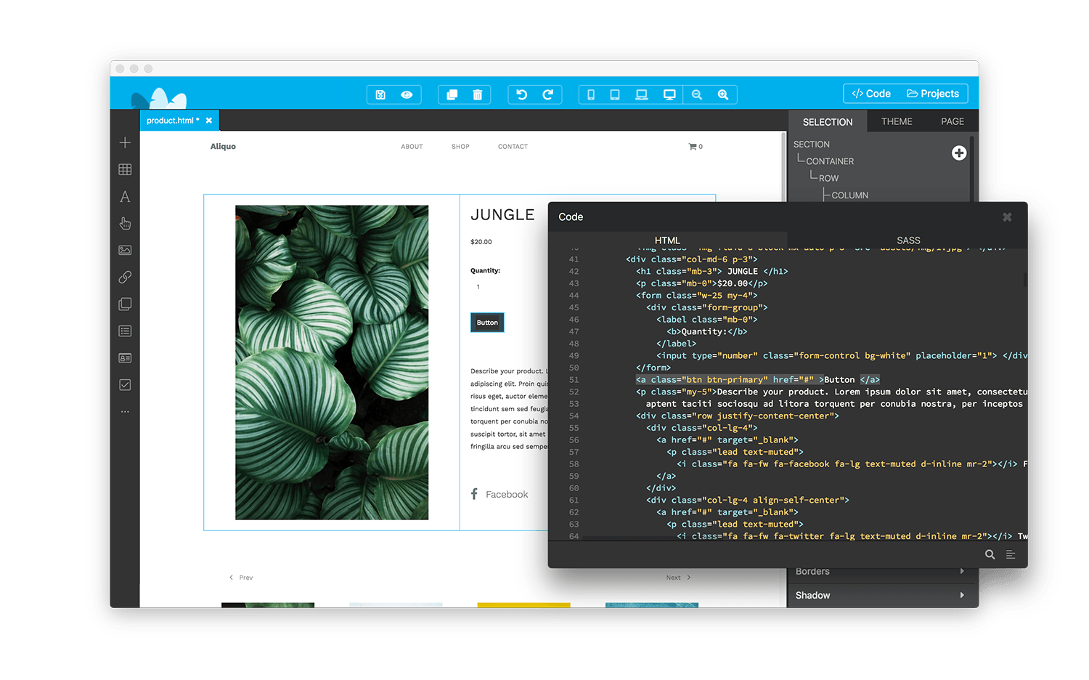
Task: Open the SHOP nav link
Action: coord(460,147)
